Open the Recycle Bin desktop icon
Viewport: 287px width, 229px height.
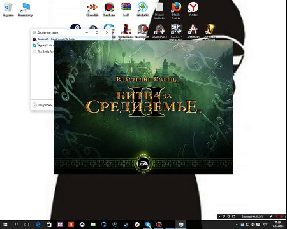pyautogui.click(x=8, y=9)
